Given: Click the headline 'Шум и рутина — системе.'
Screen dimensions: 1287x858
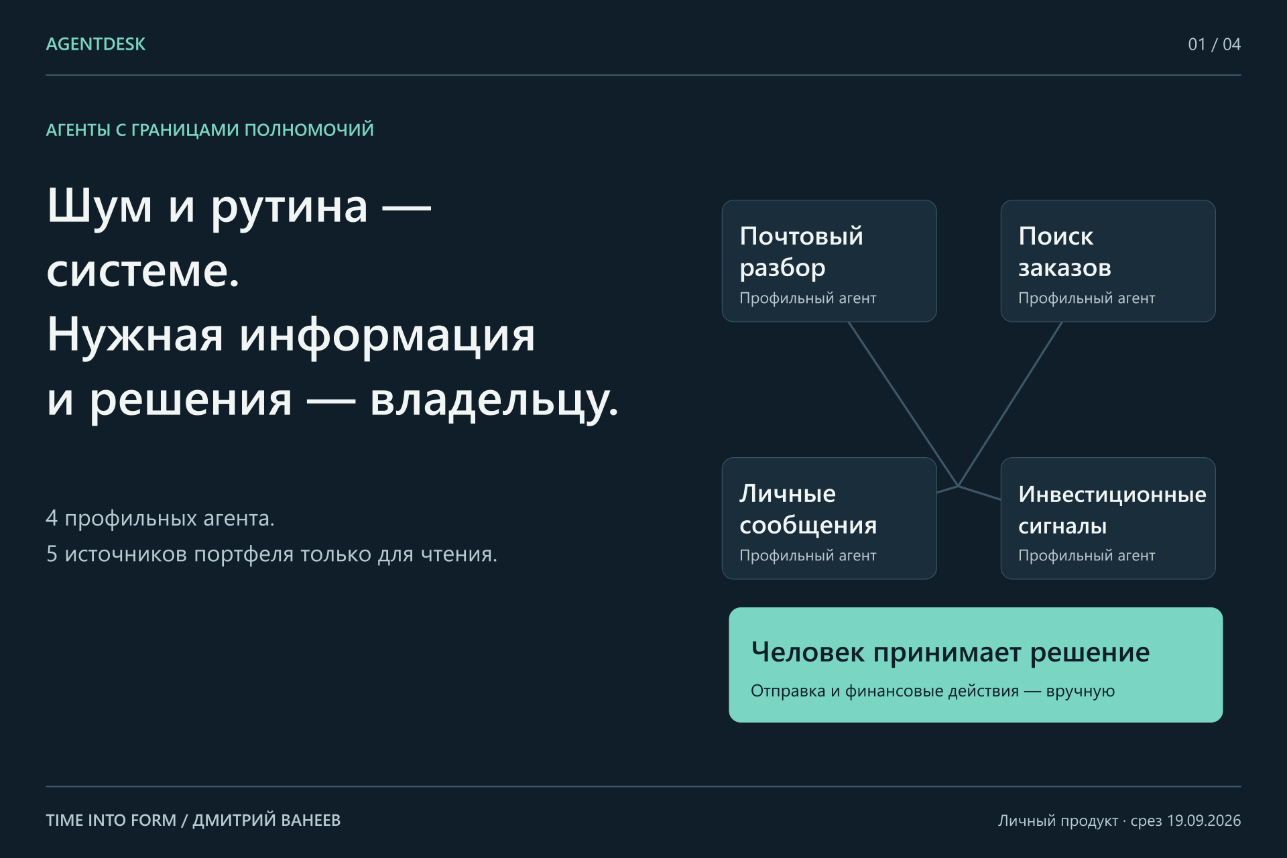Looking at the screenshot, I should pos(239,237).
